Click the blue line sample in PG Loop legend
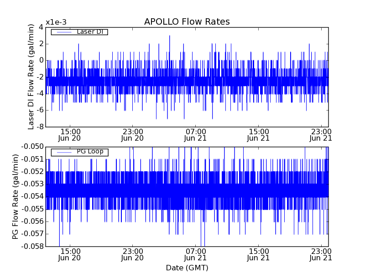Viewport: 365px width, 274px height. [x=64, y=153]
